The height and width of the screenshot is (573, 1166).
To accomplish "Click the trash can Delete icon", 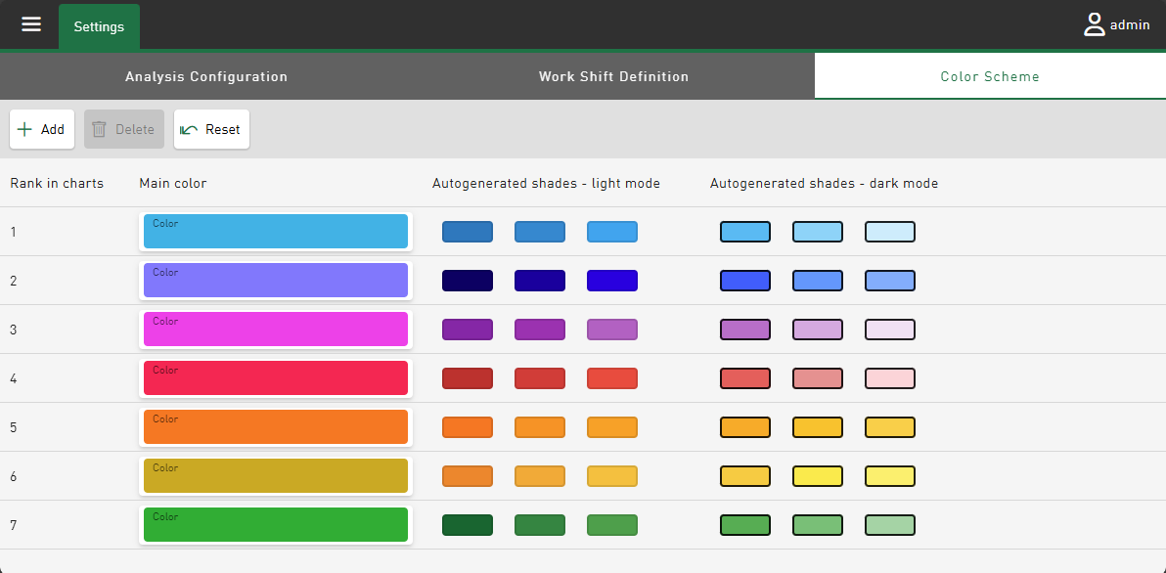I will [x=99, y=129].
